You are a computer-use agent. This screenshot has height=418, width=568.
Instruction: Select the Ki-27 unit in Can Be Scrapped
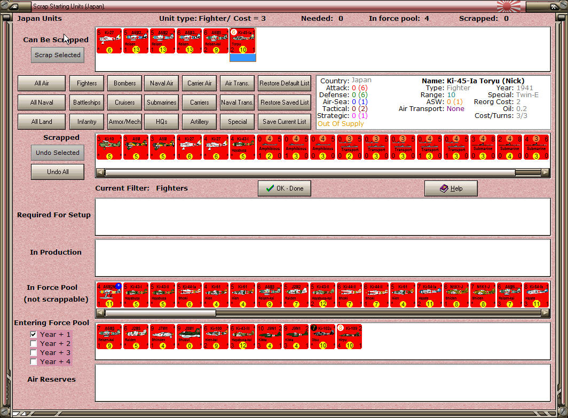[x=109, y=41]
